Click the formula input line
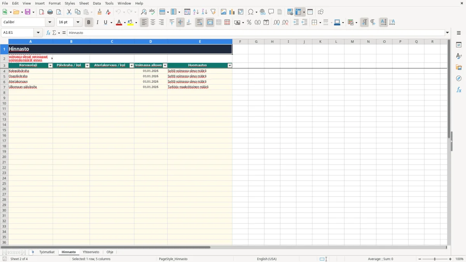Viewport: 466px width, 262px height. [x=256, y=33]
